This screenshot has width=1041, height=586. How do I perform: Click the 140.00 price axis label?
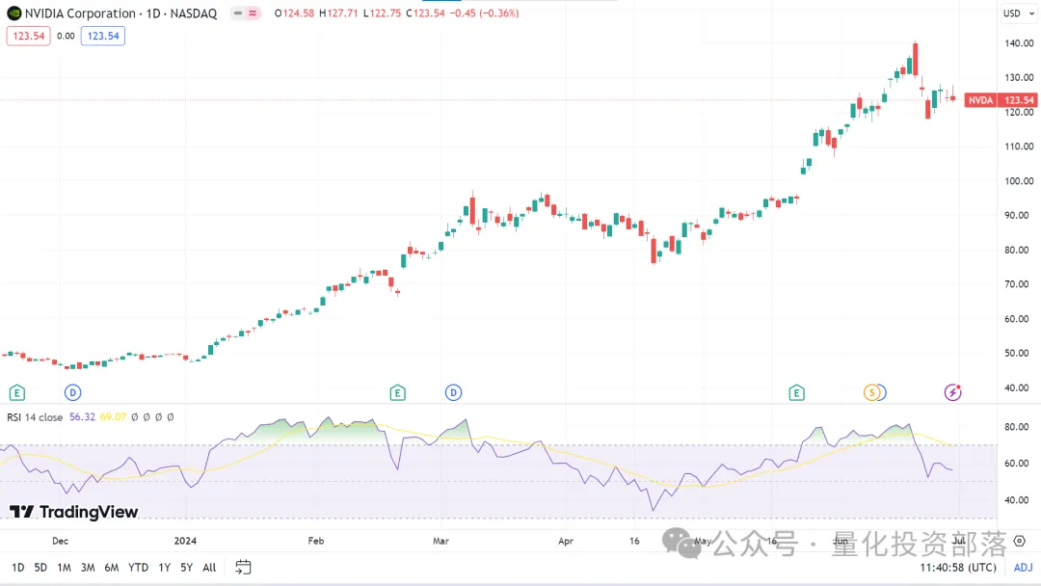tap(1019, 43)
